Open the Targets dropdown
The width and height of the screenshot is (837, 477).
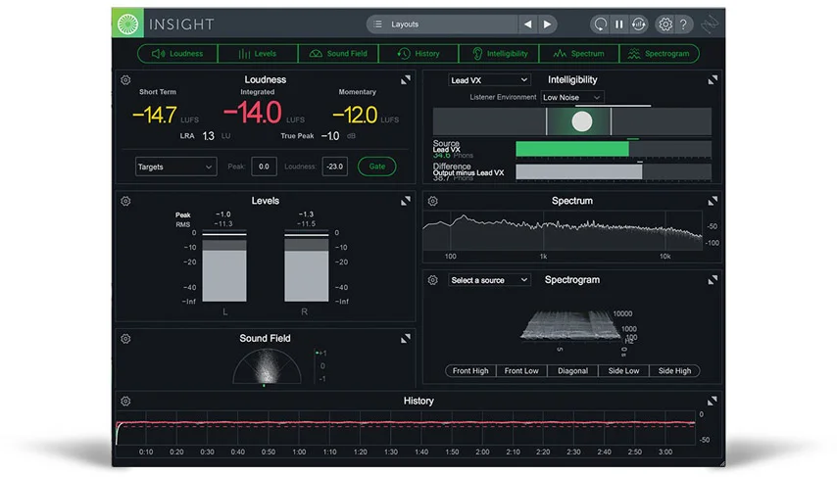point(175,167)
